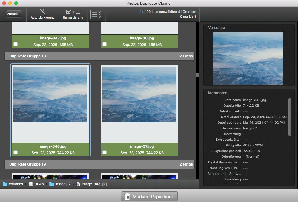Click the UPAN drive icon in path bar
The width and height of the screenshot is (298, 202).
(x=31, y=184)
